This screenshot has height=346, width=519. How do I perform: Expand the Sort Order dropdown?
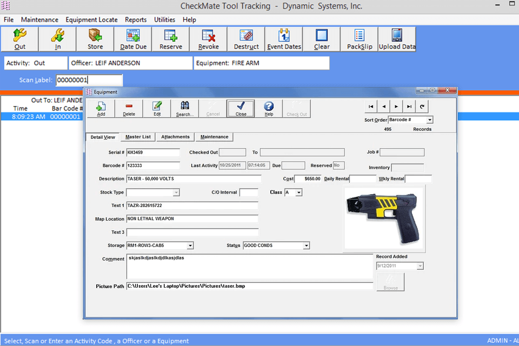click(430, 119)
